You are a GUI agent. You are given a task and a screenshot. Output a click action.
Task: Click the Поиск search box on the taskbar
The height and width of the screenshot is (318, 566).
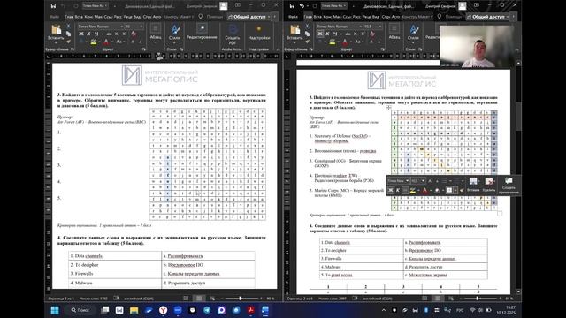(80, 310)
